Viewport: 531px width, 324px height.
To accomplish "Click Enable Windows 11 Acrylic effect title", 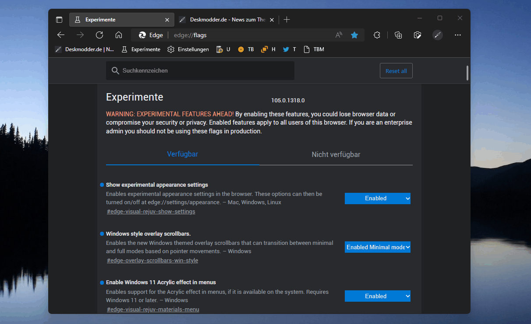I will (161, 282).
